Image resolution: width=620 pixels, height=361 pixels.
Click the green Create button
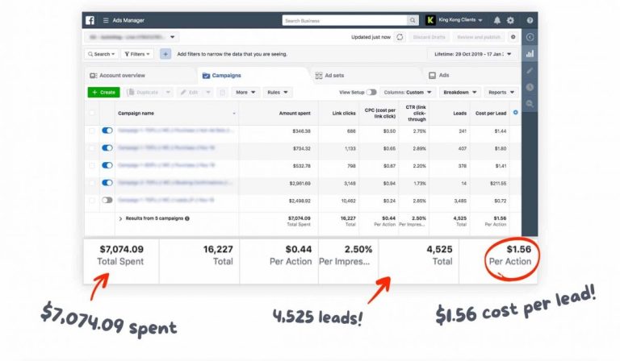103,93
